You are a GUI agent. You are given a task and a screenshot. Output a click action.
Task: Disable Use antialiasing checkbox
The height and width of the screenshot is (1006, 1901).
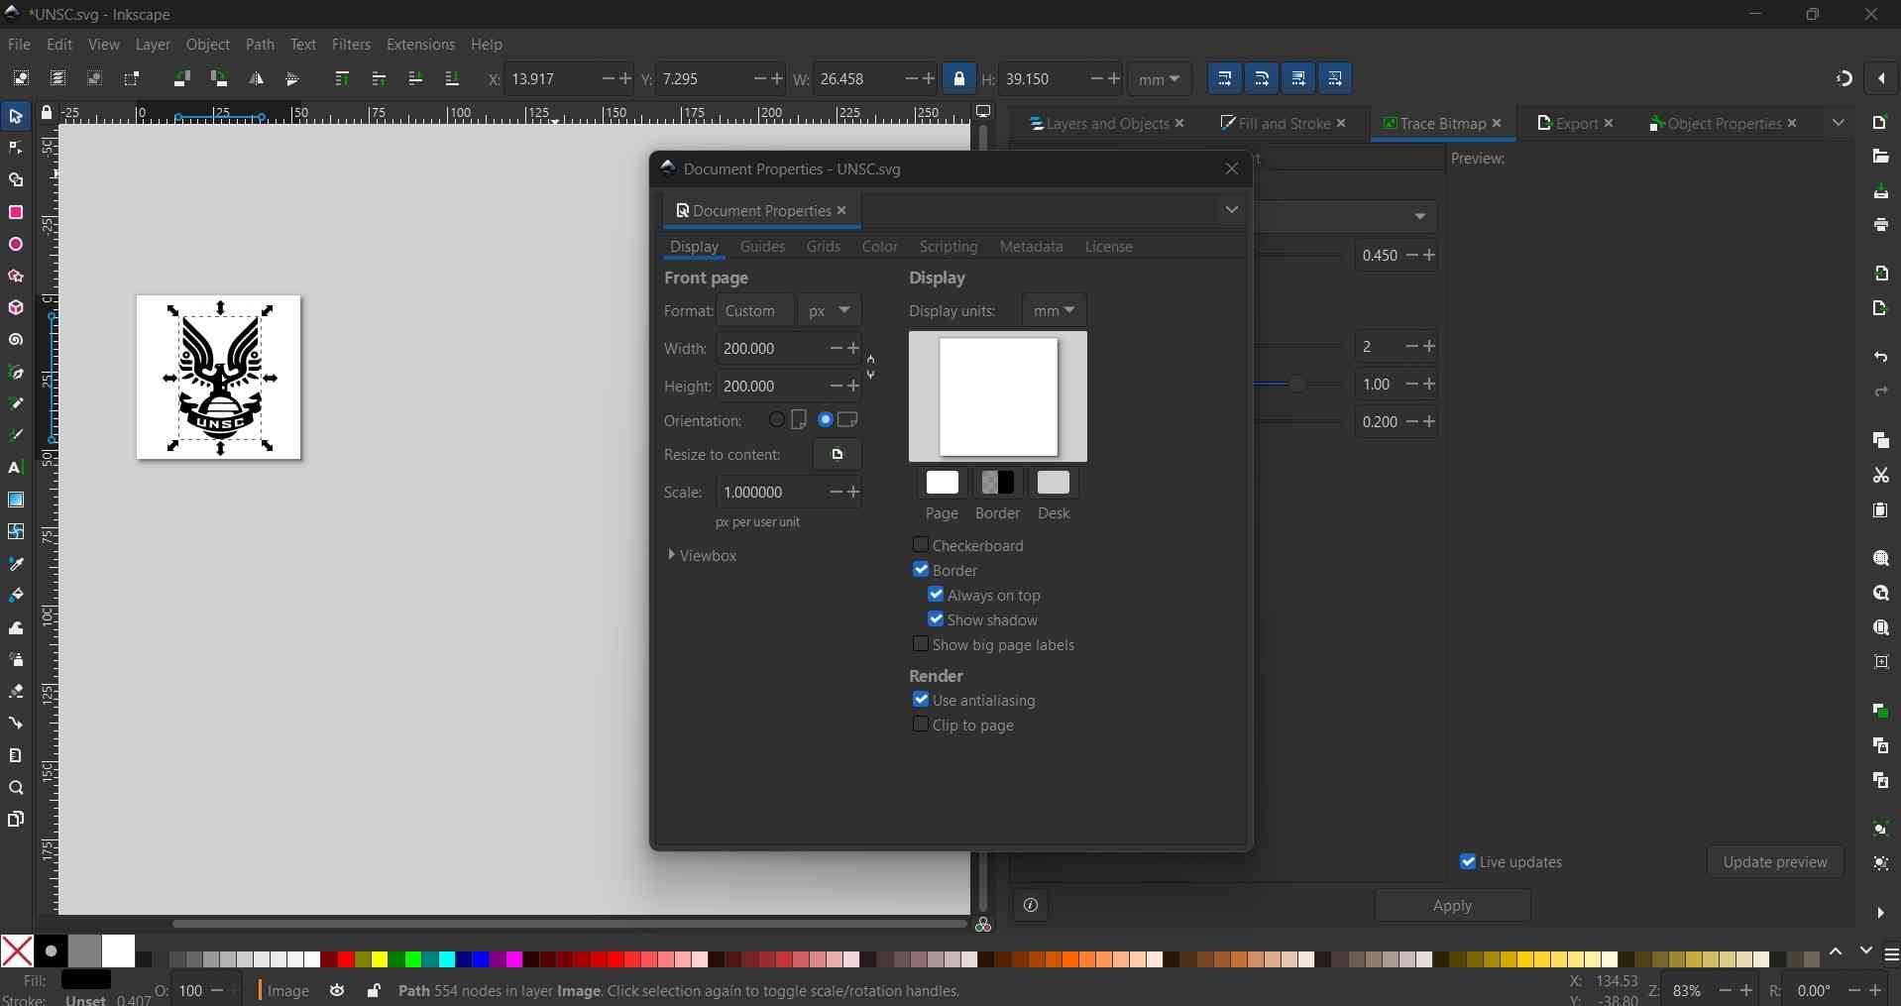click(921, 700)
